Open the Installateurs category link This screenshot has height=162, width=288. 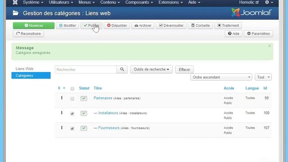[x=108, y=113]
